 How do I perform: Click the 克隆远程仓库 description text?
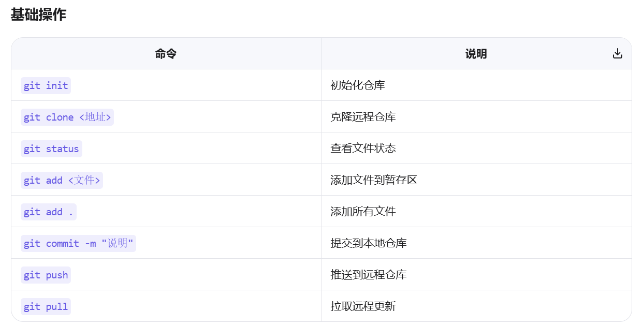click(363, 117)
